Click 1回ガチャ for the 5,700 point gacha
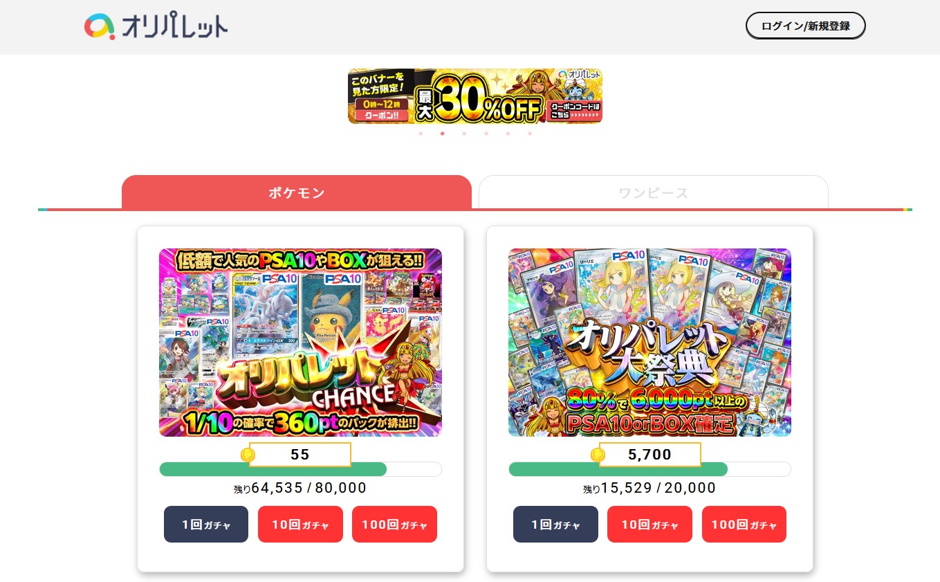The height and width of the screenshot is (582, 940). tap(555, 525)
